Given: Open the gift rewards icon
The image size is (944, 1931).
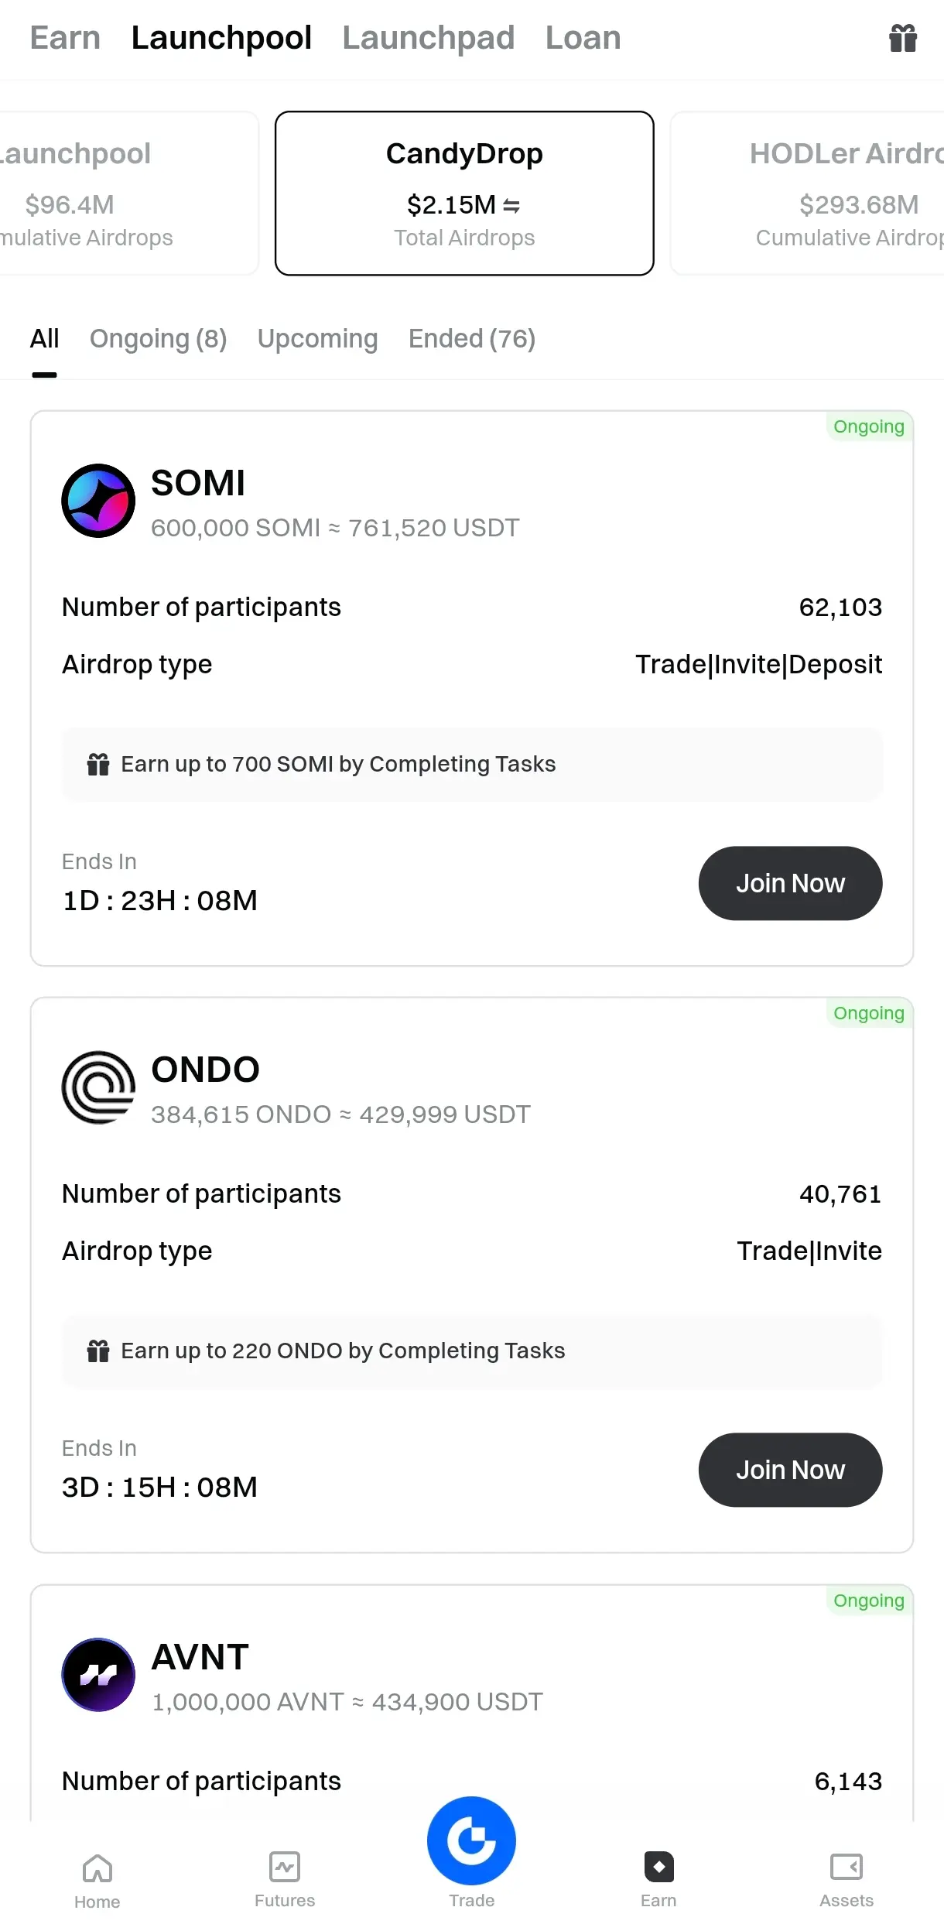Looking at the screenshot, I should pos(902,38).
